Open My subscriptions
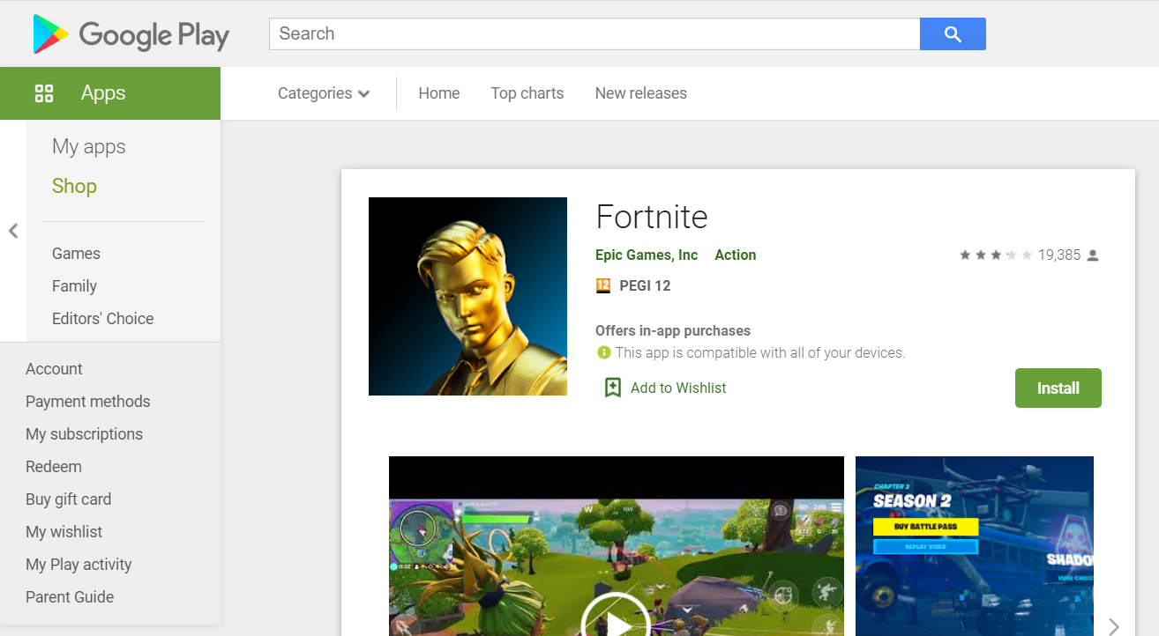This screenshot has width=1159, height=636. coord(84,434)
